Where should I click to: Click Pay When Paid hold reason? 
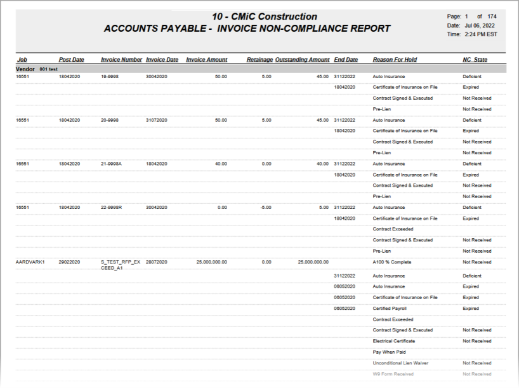pos(389,352)
